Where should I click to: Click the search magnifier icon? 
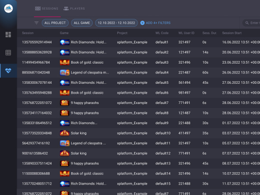click(x=246, y=23)
